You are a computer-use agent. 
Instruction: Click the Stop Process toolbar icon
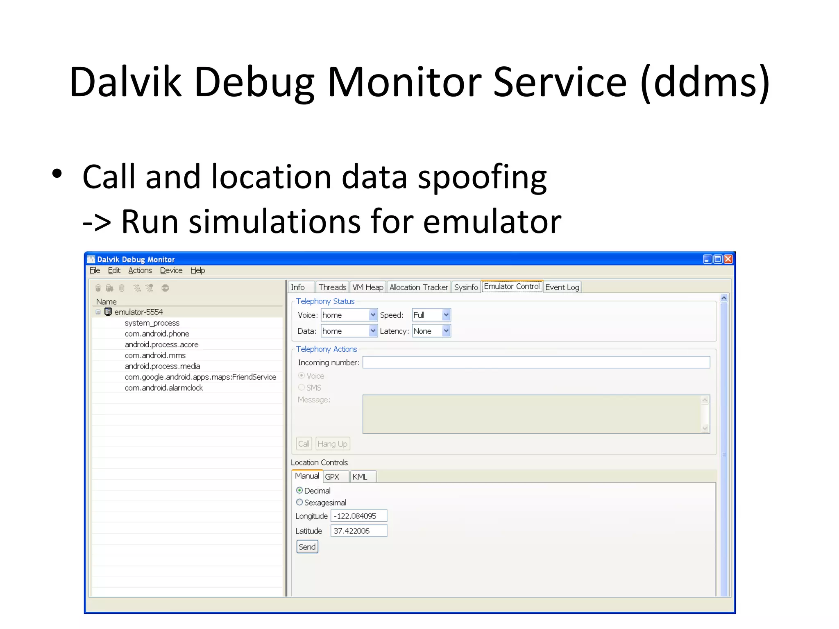[165, 288]
